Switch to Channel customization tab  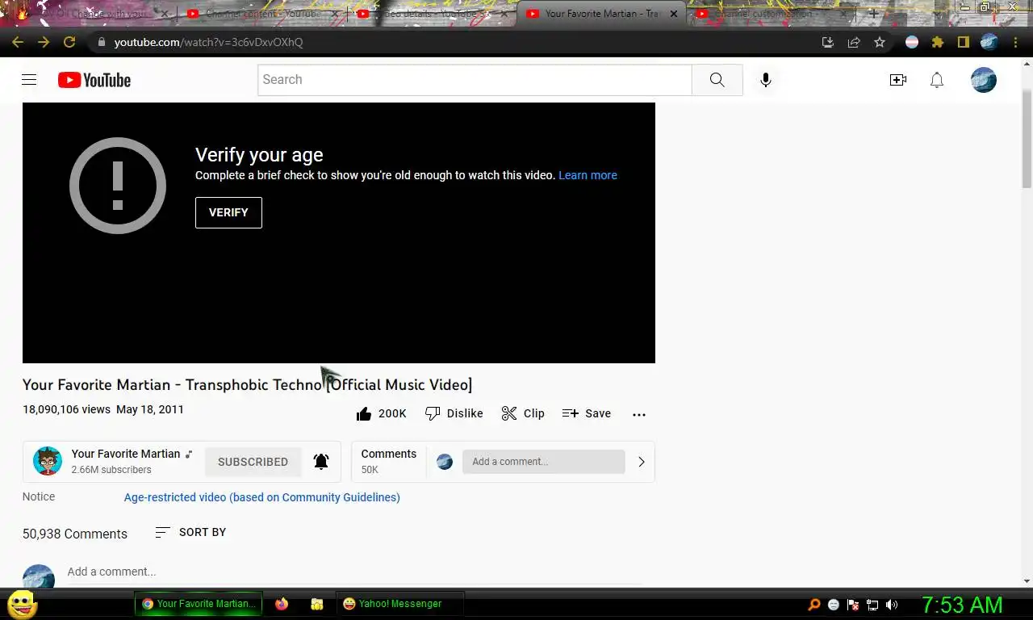click(771, 14)
